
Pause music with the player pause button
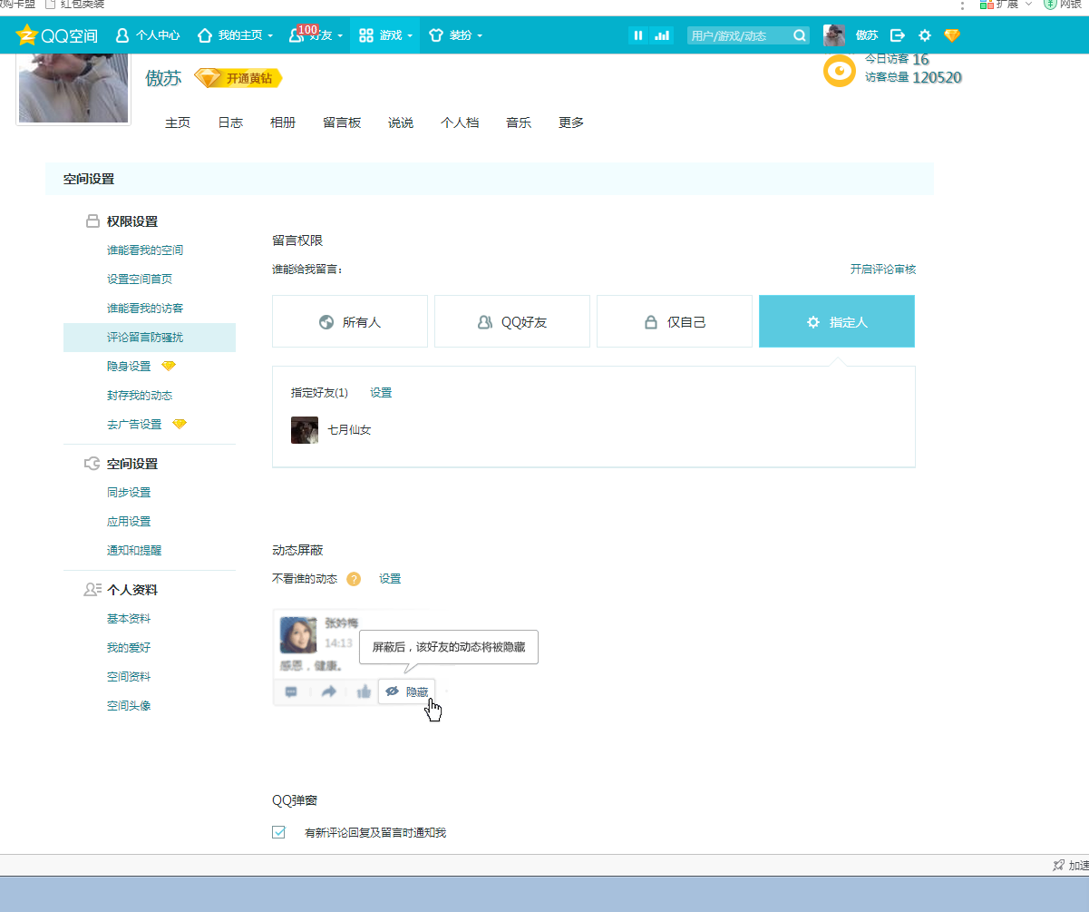638,35
